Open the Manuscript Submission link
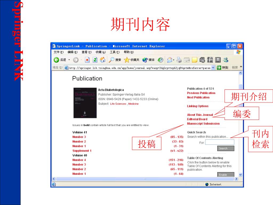 pyautogui.click(x=203, y=124)
